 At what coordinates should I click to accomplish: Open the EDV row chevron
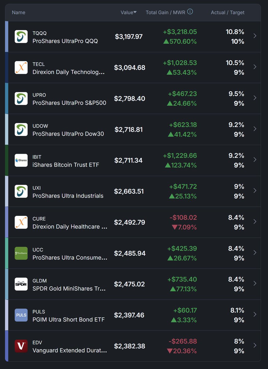point(255,345)
